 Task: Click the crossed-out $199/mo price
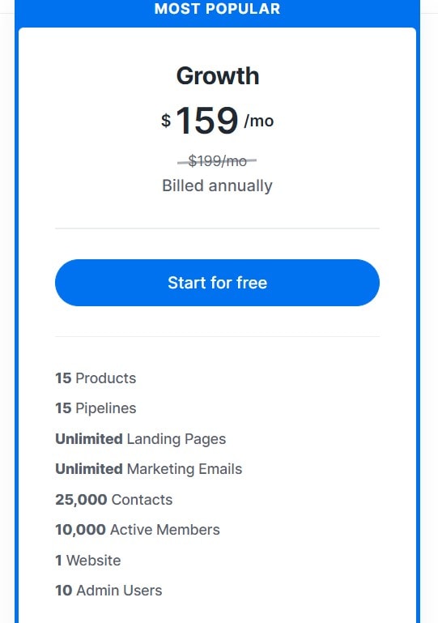coord(217,161)
